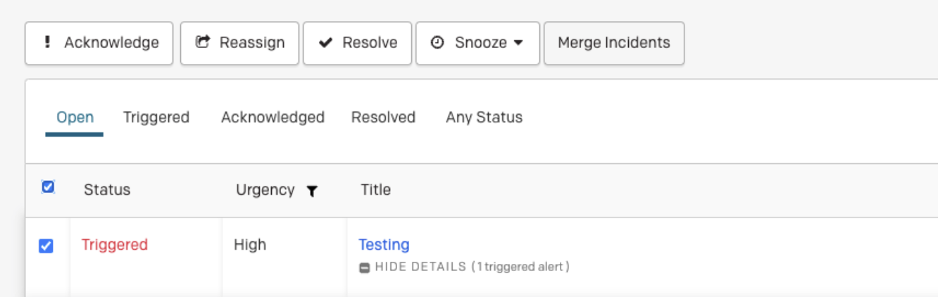This screenshot has width=938, height=297.
Task: Click the Title column header
Action: point(375,190)
